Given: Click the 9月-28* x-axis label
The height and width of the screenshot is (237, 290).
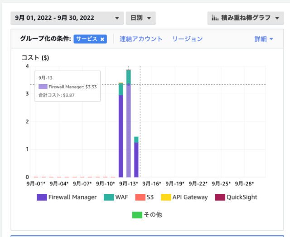Looking at the screenshot, I should (x=245, y=184).
